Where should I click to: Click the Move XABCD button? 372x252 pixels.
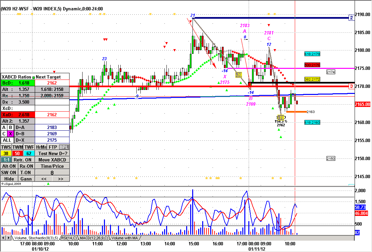(52, 160)
